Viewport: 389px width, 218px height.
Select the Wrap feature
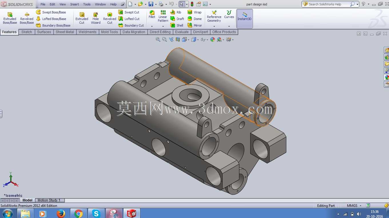click(x=195, y=12)
